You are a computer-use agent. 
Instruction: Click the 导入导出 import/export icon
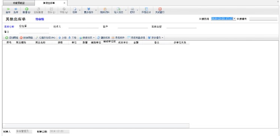point(118,9)
